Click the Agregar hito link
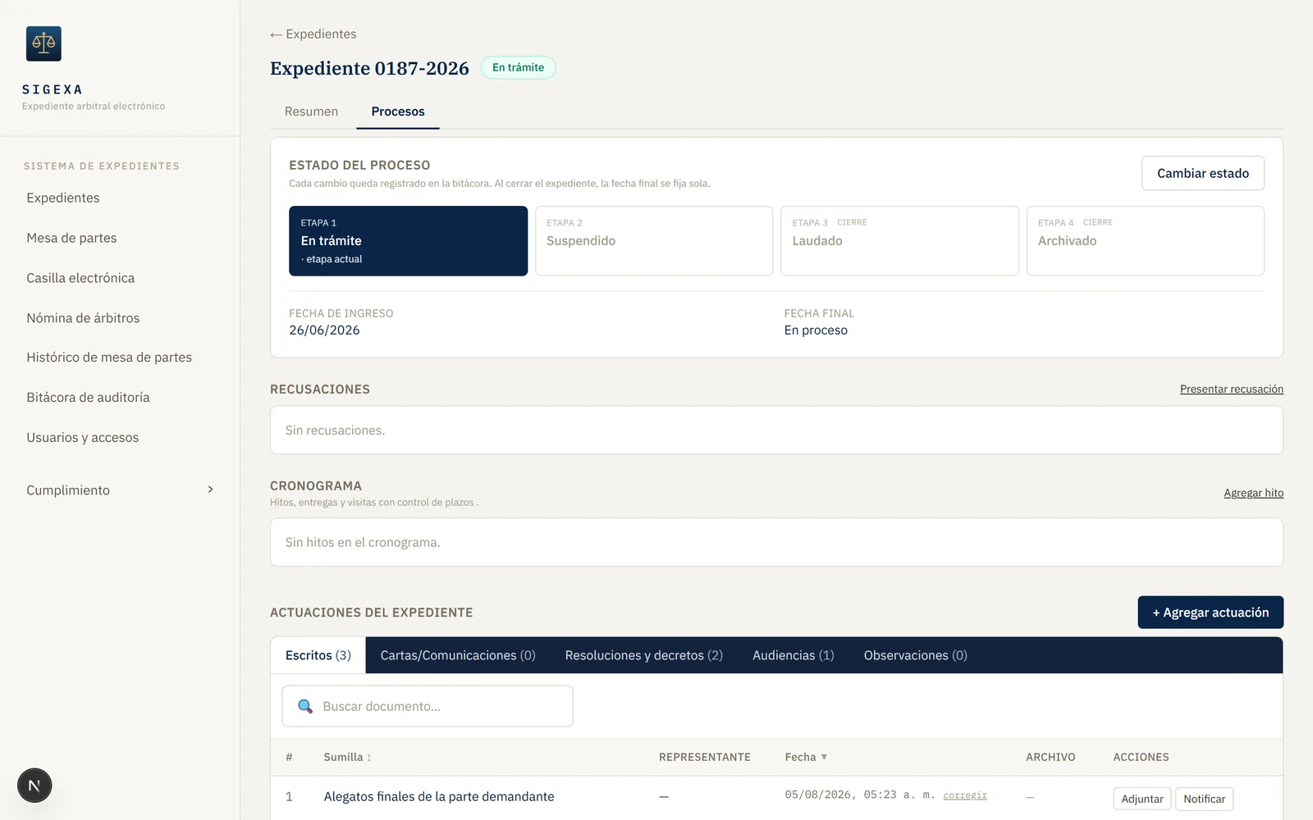The height and width of the screenshot is (820, 1313). (x=1253, y=493)
